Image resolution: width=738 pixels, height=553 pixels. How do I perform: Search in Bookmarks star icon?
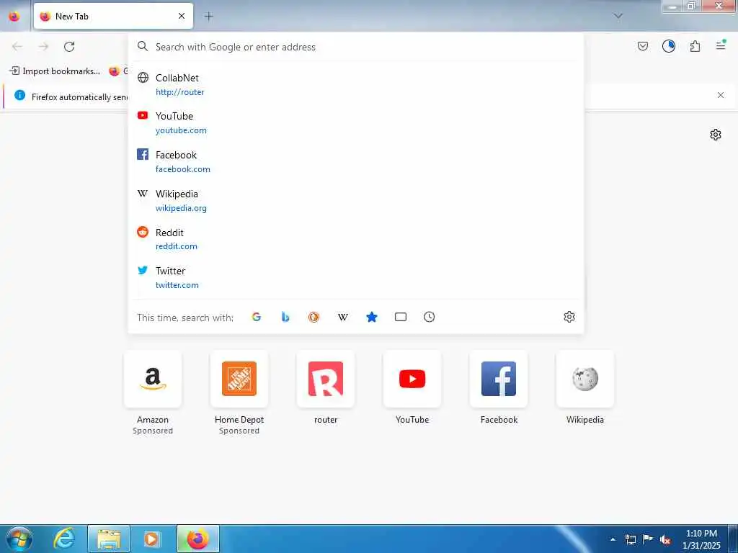click(x=372, y=317)
